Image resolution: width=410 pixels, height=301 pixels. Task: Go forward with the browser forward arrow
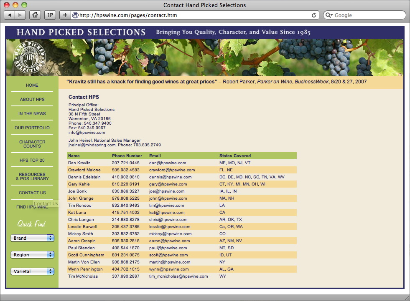pyautogui.click(x=20, y=15)
